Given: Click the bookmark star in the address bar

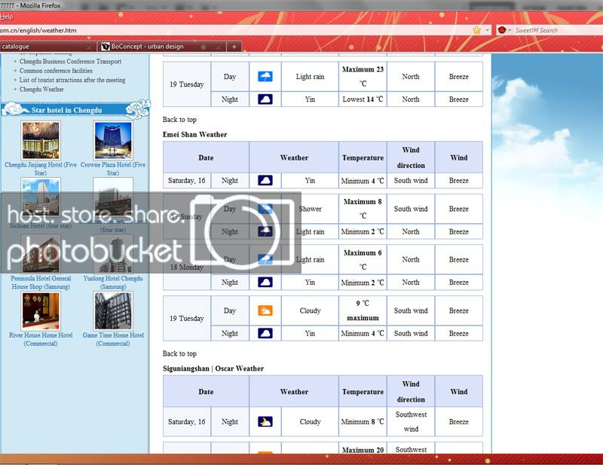Looking at the screenshot, I should coord(477,30).
